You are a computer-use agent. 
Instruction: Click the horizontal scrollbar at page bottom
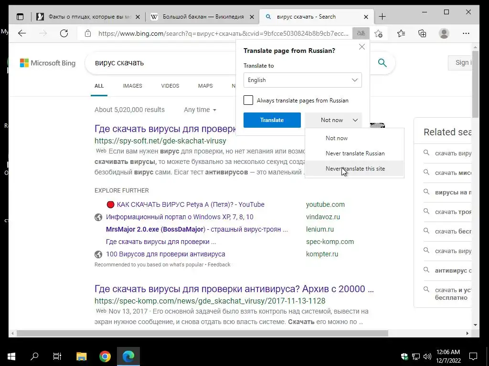(x=202, y=333)
